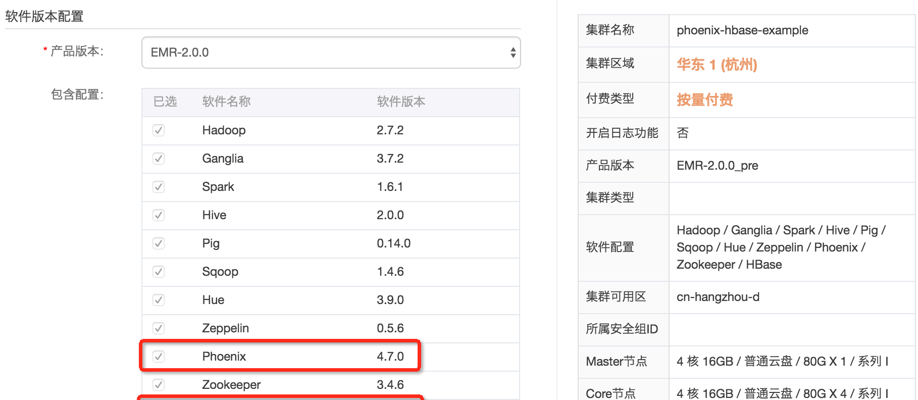Click the 软件版本配置 section heading
This screenshot has width=918, height=400.
point(44,17)
